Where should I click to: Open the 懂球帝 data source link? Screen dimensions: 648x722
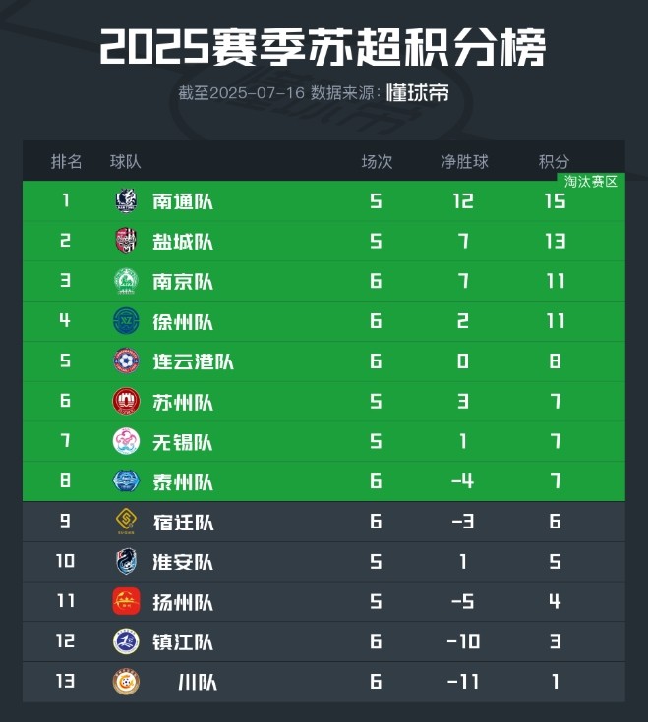[418, 93]
